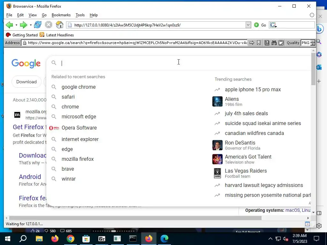Click the clipboard icon in Browservice bar
Image resolution: width=327 pixels, height=245 pixels.
[x=281, y=43]
